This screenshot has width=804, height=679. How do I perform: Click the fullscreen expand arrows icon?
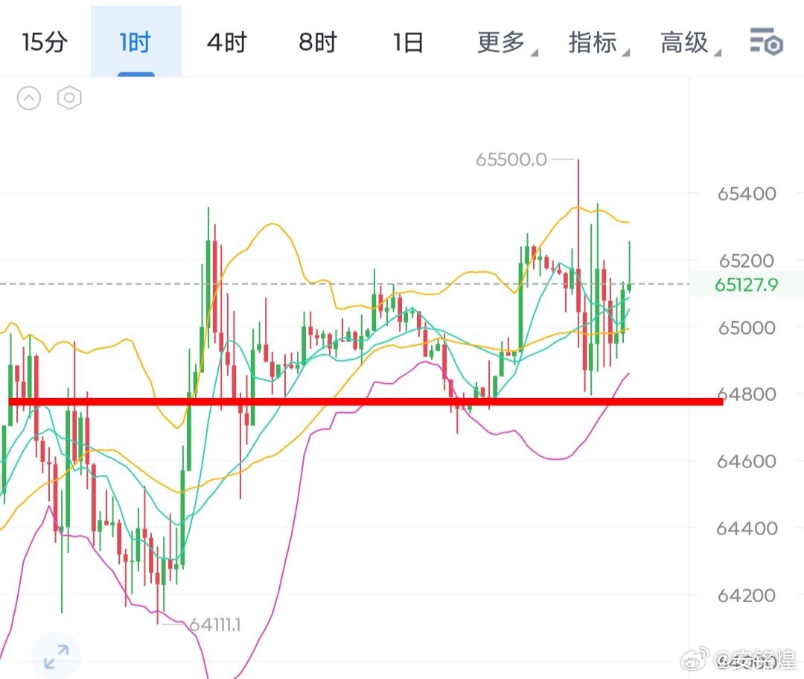tap(57, 657)
